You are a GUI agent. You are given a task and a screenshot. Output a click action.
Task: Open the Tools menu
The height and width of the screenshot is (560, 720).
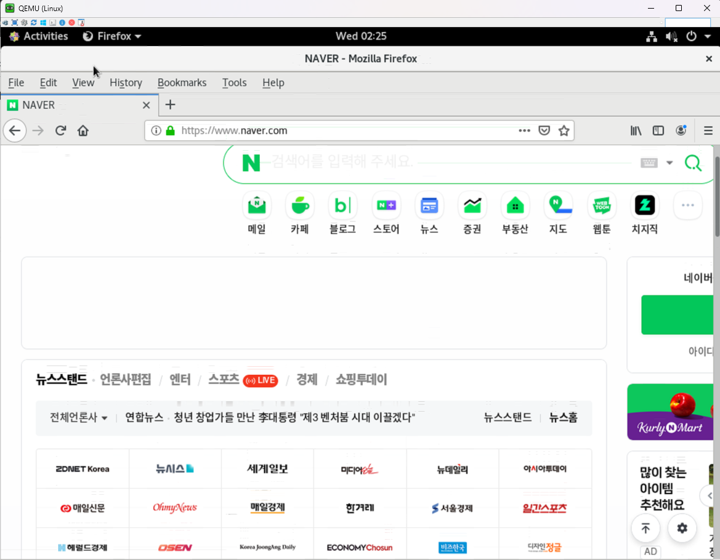pos(234,82)
